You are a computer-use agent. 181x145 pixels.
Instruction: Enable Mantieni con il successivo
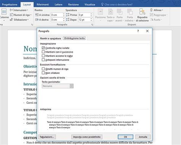click(x=43, y=52)
